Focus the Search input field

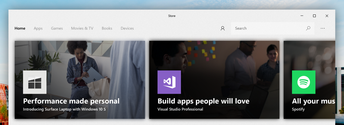(x=273, y=28)
